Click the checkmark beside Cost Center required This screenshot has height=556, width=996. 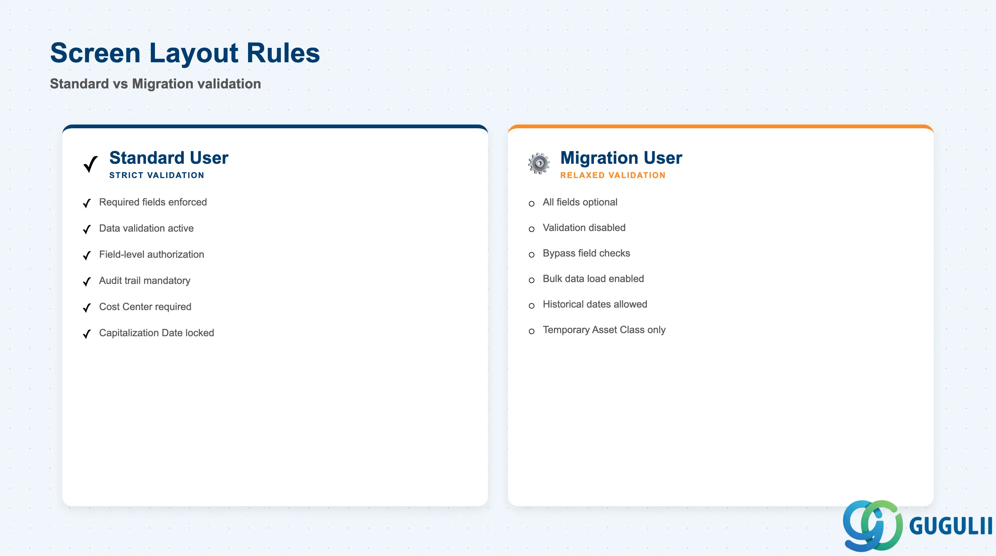[x=87, y=308]
